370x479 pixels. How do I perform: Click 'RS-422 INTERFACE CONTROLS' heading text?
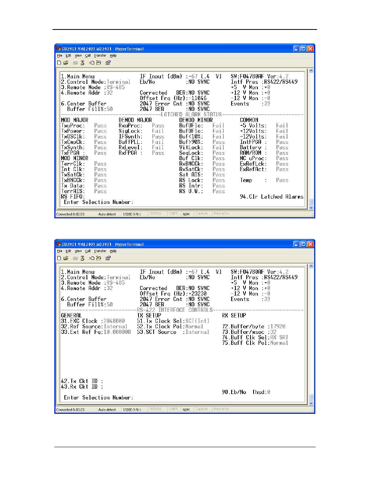175,310
